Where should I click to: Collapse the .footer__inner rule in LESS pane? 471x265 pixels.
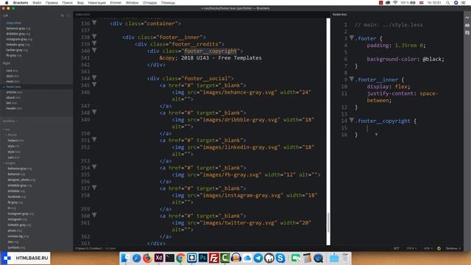pos(352,79)
